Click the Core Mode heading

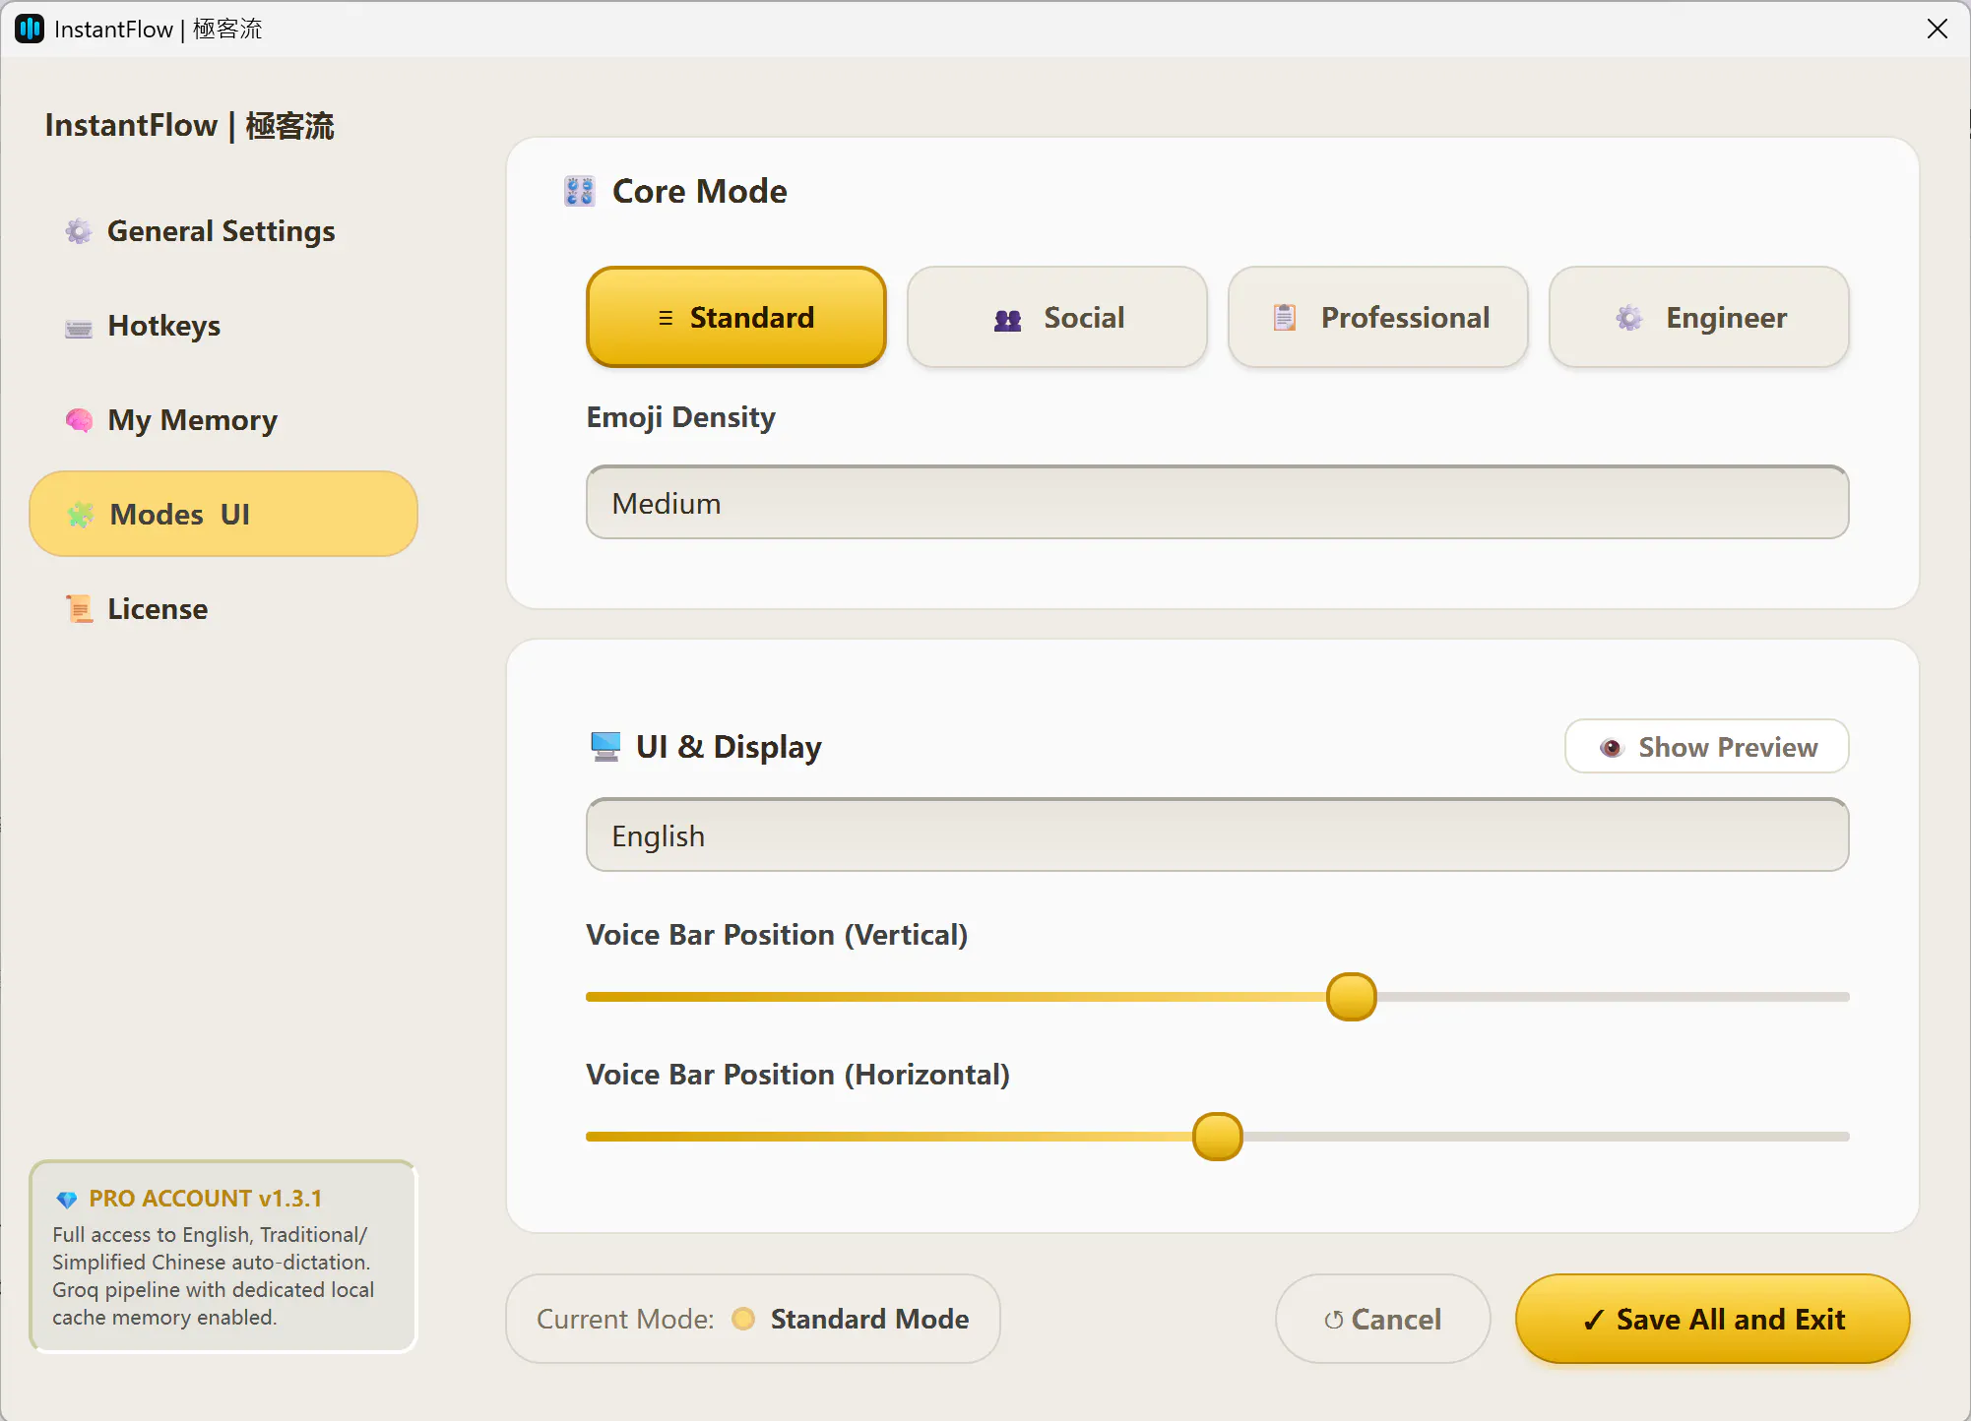[x=700, y=191]
